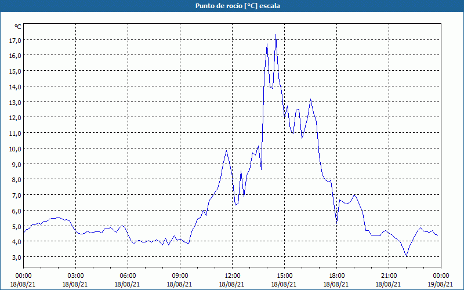The image size is (464, 290).
Task: Click the 15:00 time label
Action: 284,276
